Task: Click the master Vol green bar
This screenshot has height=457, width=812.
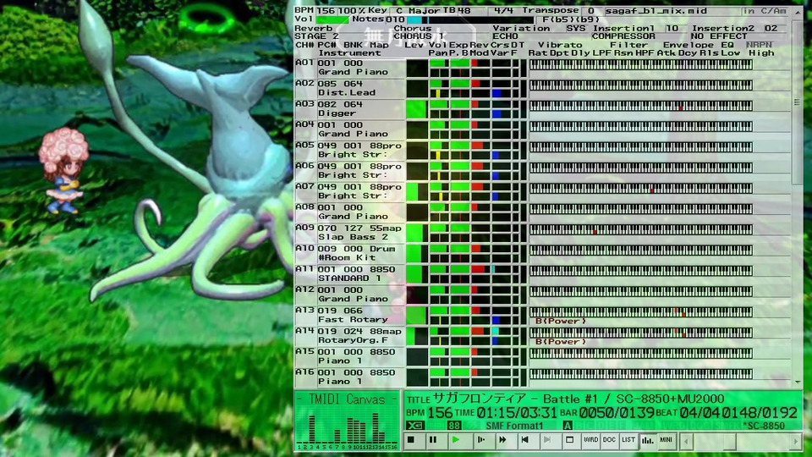Action: click(332, 19)
